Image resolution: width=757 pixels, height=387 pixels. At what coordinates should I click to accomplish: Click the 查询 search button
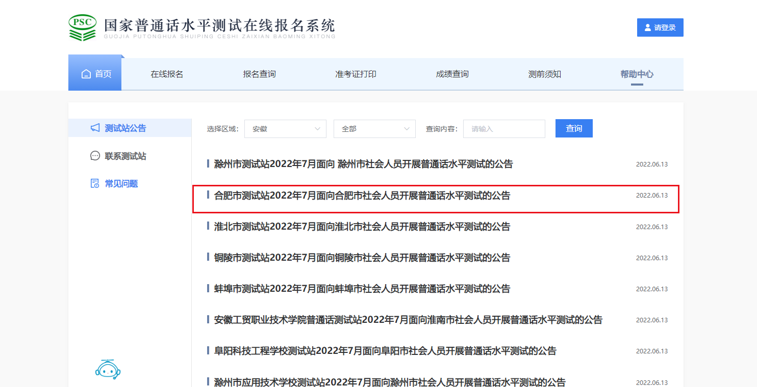[574, 128]
